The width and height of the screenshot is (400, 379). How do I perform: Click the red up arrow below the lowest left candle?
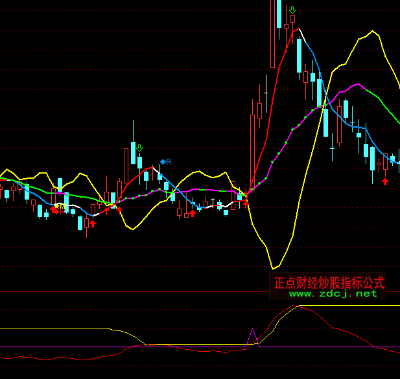pyautogui.click(x=93, y=224)
